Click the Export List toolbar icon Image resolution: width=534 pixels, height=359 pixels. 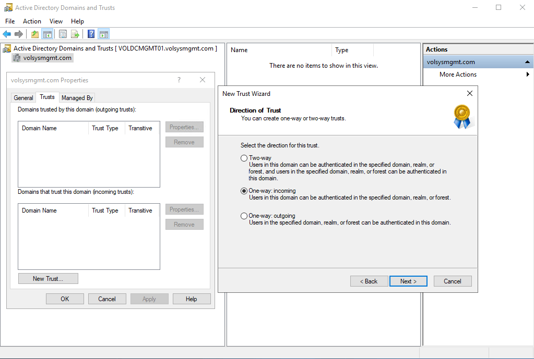75,34
